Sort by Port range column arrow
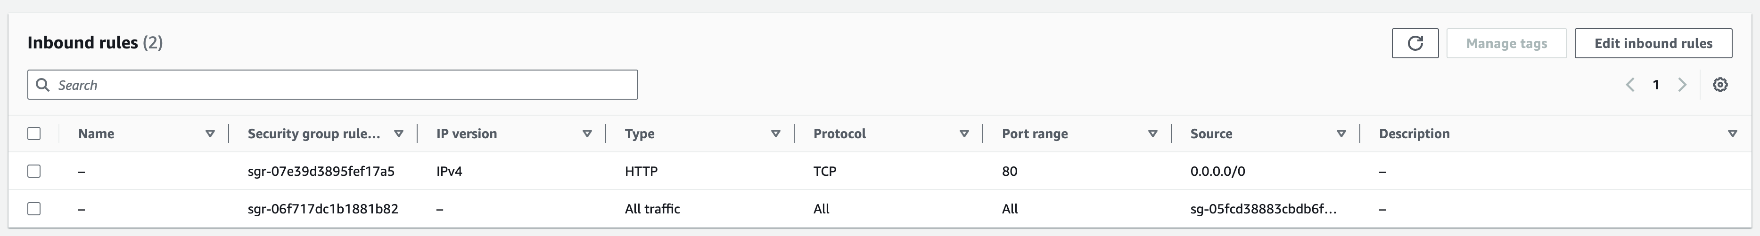The image size is (1760, 236). tap(1152, 134)
